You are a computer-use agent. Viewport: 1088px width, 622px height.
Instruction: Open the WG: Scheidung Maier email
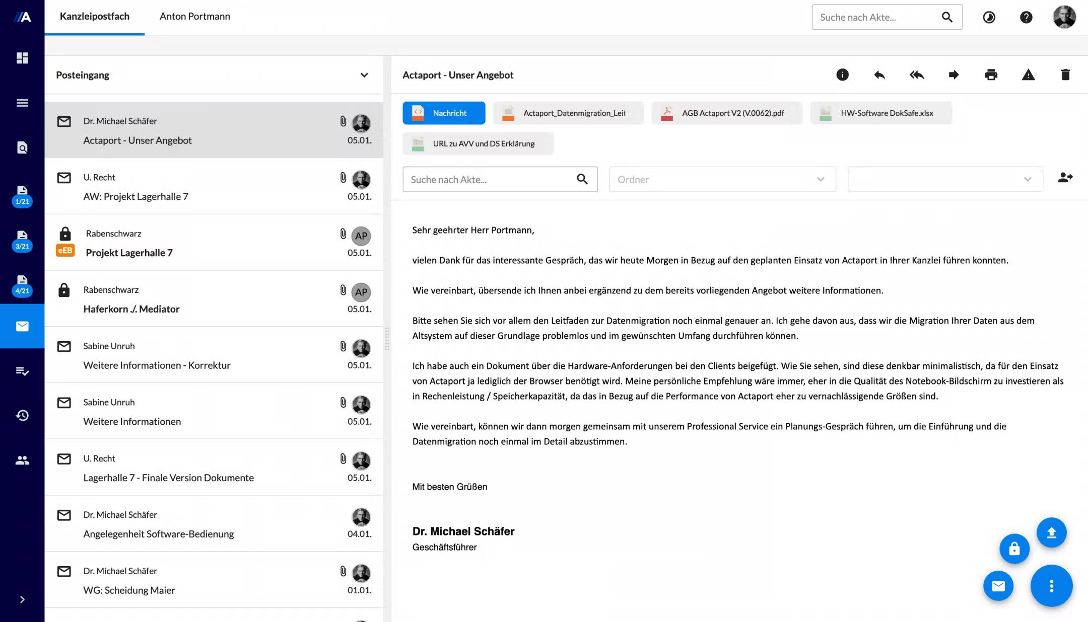pos(214,581)
